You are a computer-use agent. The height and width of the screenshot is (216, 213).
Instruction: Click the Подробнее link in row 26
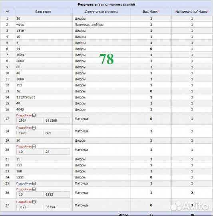pos(24,189)
